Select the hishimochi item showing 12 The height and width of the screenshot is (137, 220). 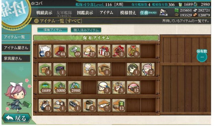133,87
